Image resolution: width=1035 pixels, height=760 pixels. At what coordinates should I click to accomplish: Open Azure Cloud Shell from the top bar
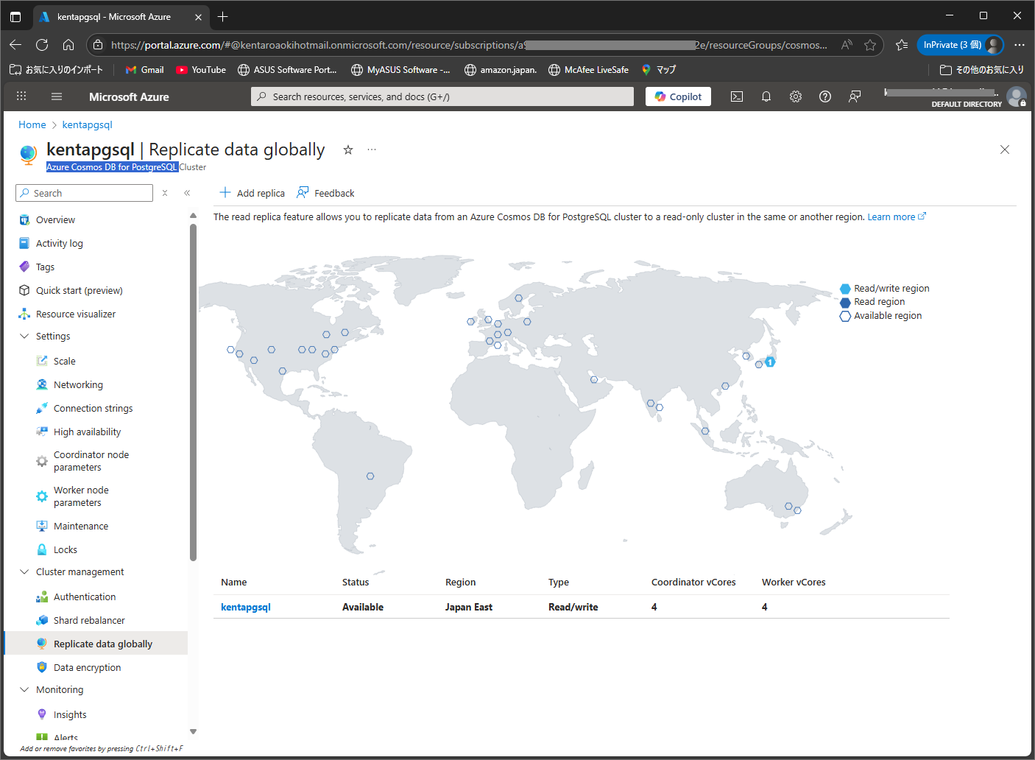tap(737, 96)
